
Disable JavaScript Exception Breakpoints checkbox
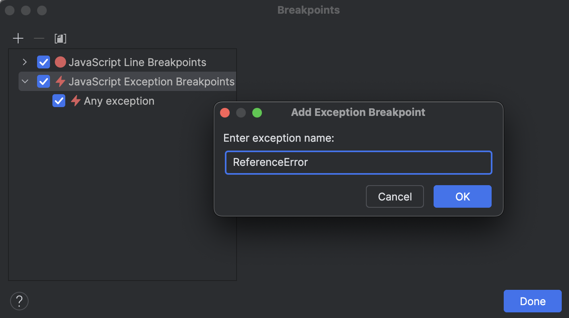pyautogui.click(x=43, y=81)
